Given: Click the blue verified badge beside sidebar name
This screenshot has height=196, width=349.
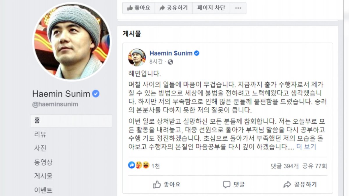Looking at the screenshot, I should 96,93.
